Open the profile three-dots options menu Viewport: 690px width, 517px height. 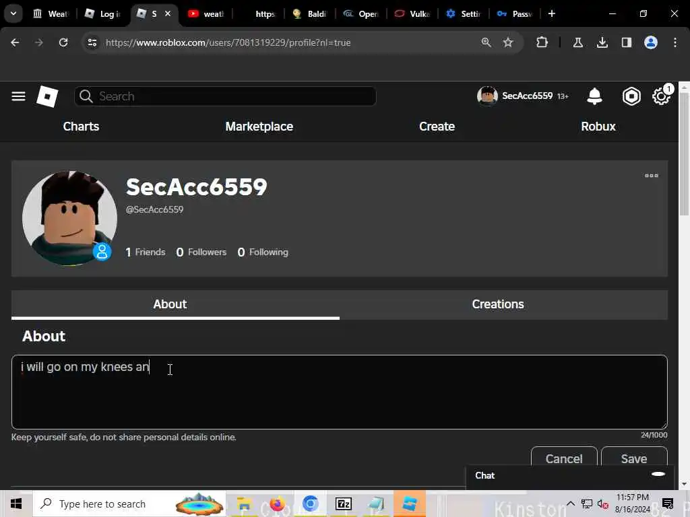tap(652, 176)
